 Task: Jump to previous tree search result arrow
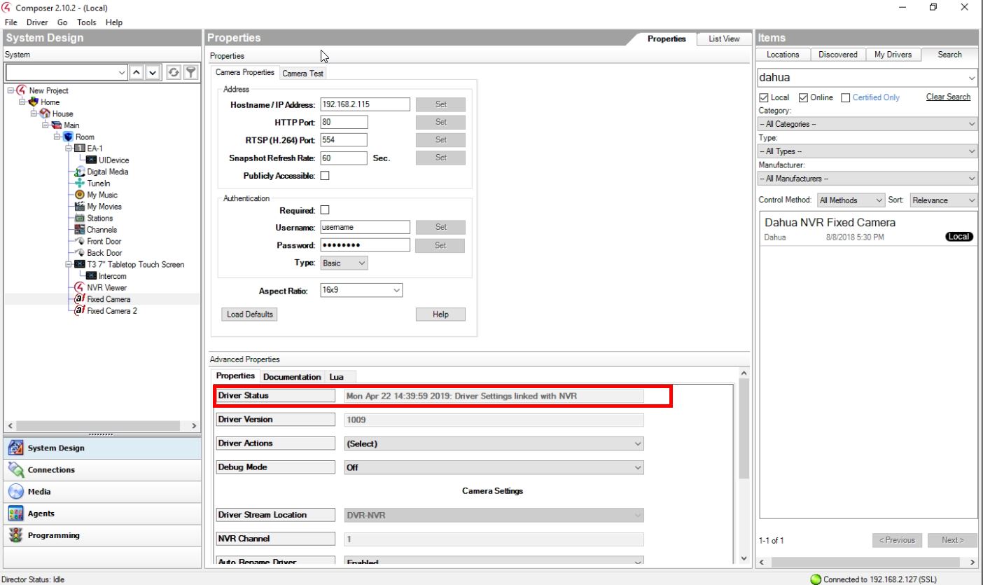tap(138, 73)
